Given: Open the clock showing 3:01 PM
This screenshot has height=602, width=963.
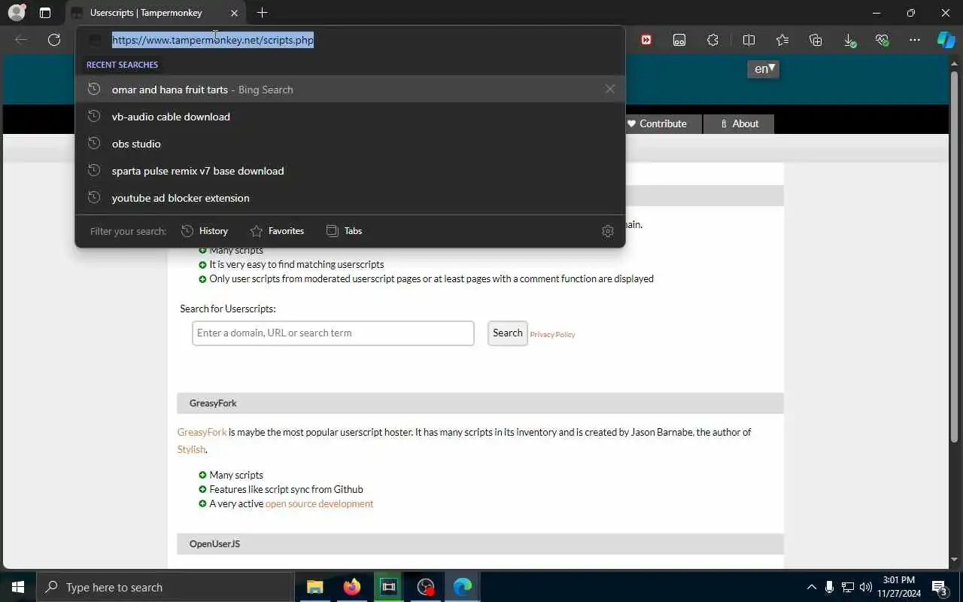Looking at the screenshot, I should tap(898, 587).
